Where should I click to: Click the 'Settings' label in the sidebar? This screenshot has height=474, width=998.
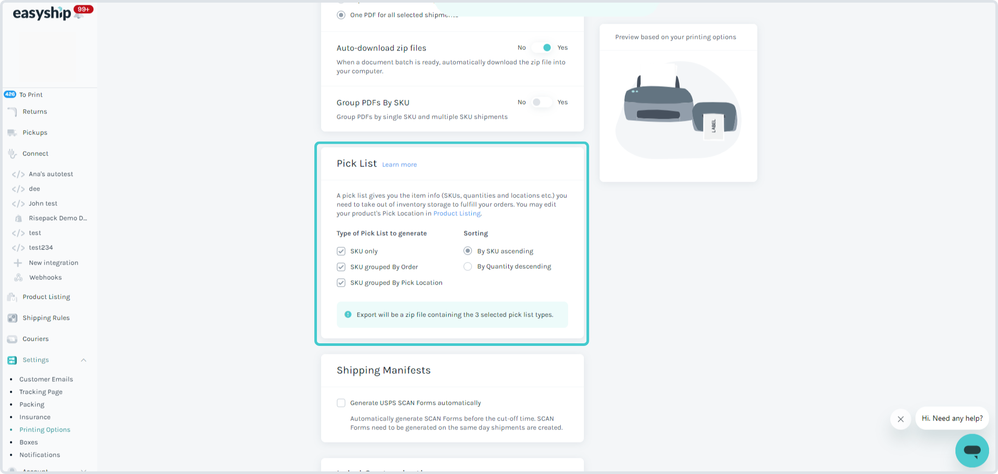tap(36, 360)
